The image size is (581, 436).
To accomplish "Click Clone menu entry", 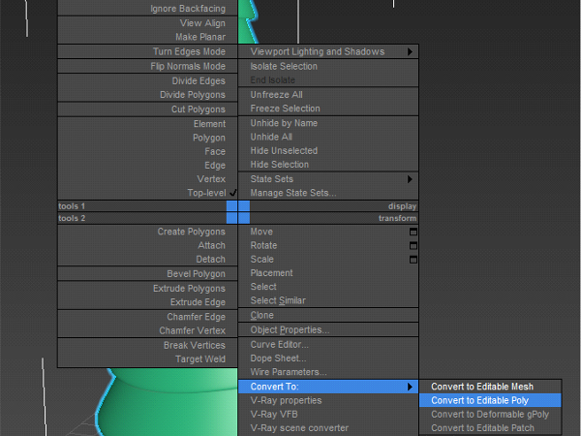I will pyautogui.click(x=328, y=315).
